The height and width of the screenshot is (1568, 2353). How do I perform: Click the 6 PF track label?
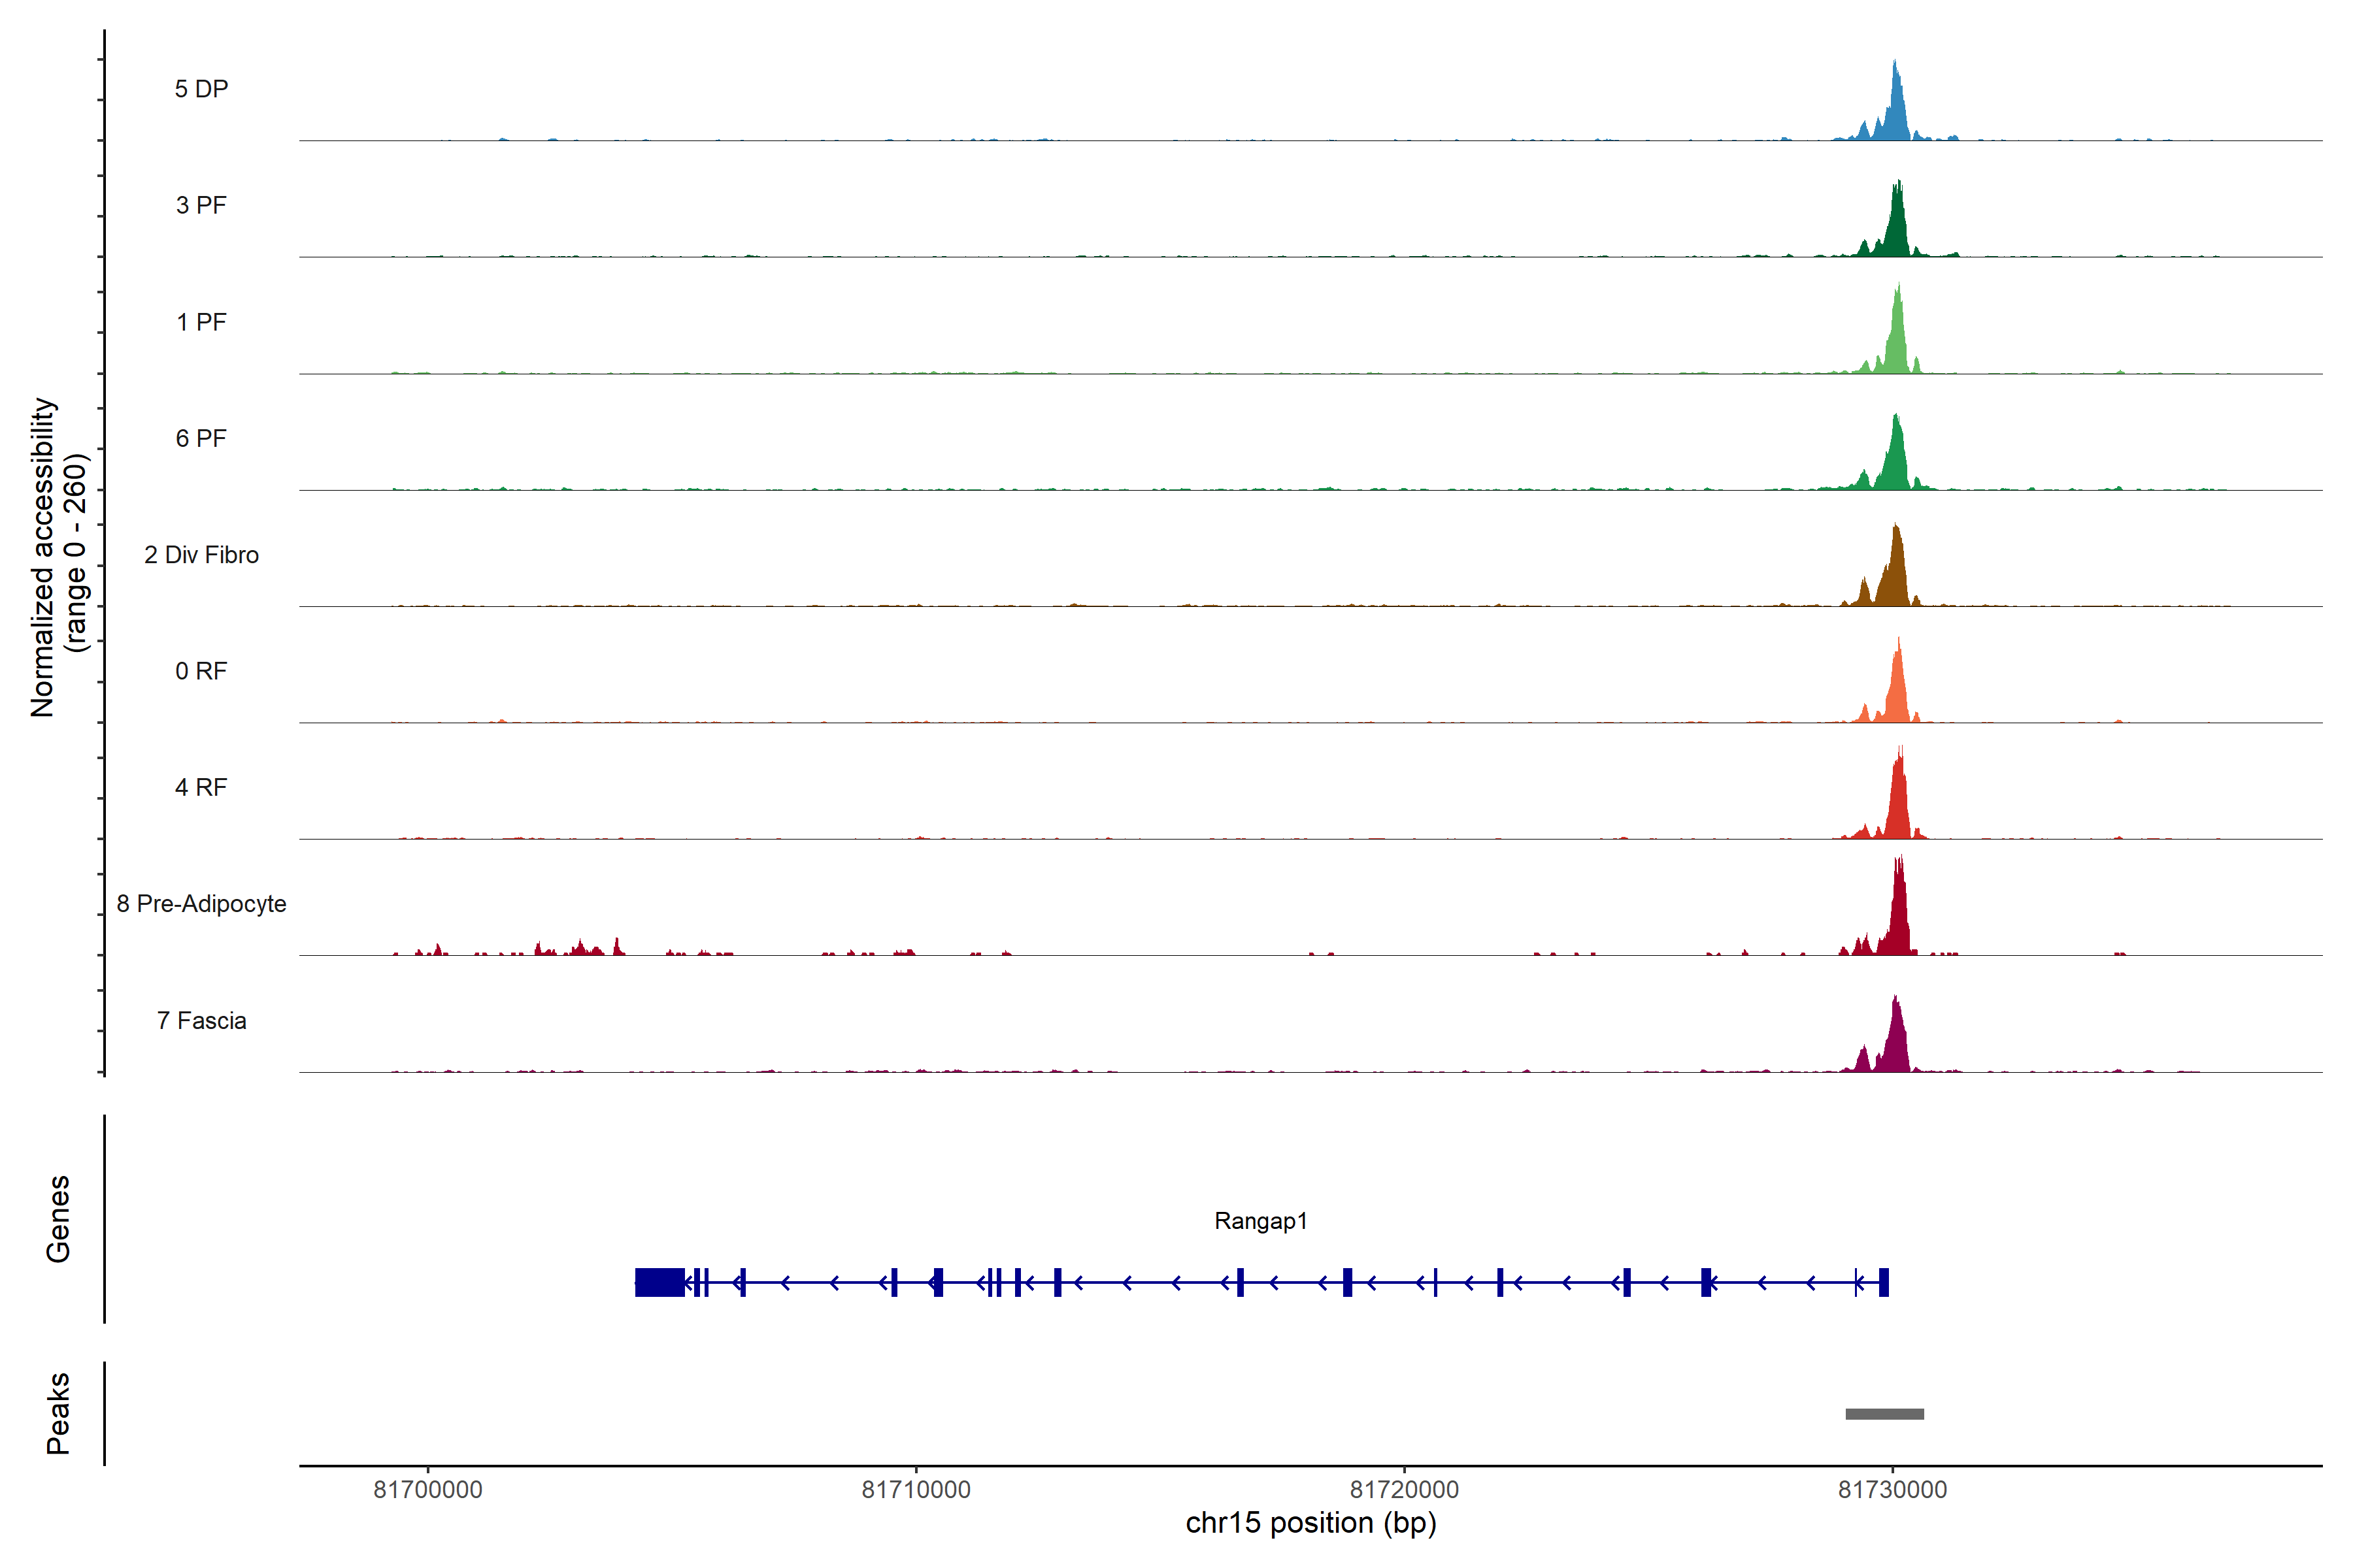point(201,438)
